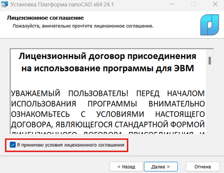Screen dimensions: 224x173
Task: Click the 'Я принимаю условия лицензионного соглашения' label
Action: pos(70,145)
